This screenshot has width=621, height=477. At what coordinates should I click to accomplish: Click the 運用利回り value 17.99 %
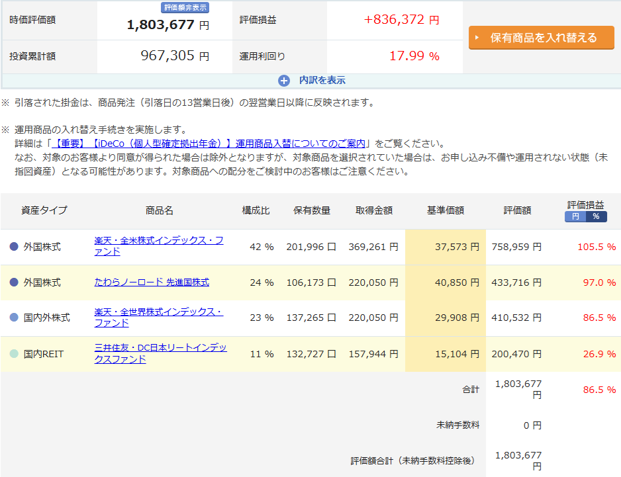(x=414, y=56)
